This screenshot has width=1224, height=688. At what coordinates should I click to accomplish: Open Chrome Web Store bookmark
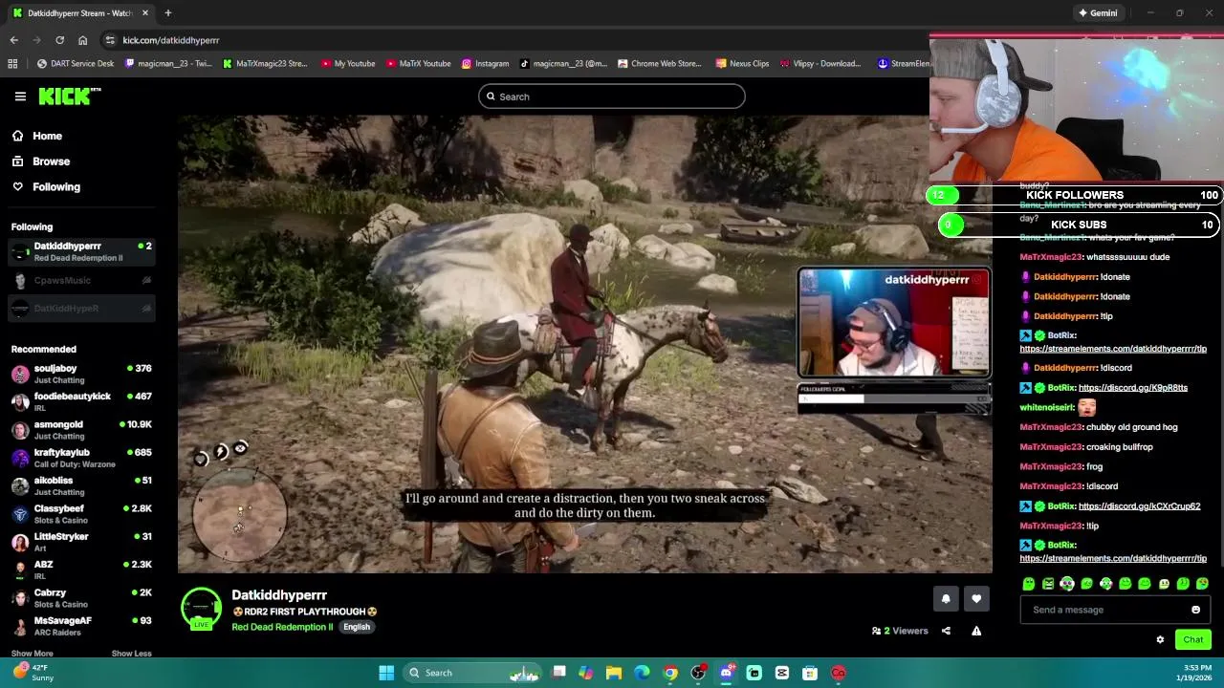[660, 64]
